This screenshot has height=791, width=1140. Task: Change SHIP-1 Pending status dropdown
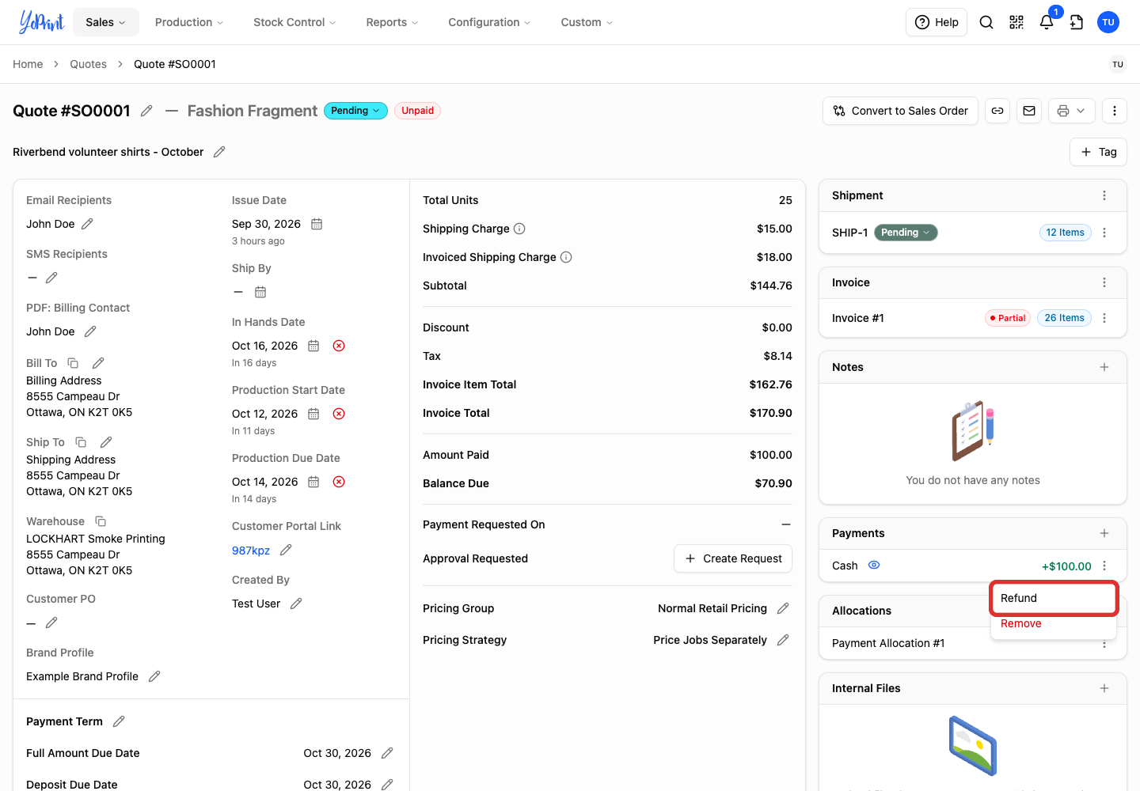click(x=906, y=233)
